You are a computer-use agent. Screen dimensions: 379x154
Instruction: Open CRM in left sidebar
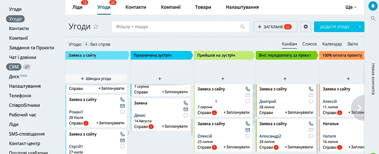14,67
